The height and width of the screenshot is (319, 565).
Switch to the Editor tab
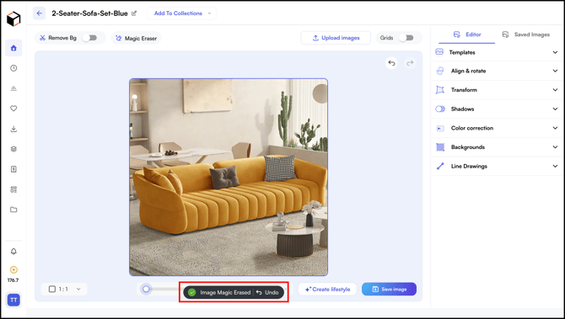pyautogui.click(x=467, y=35)
